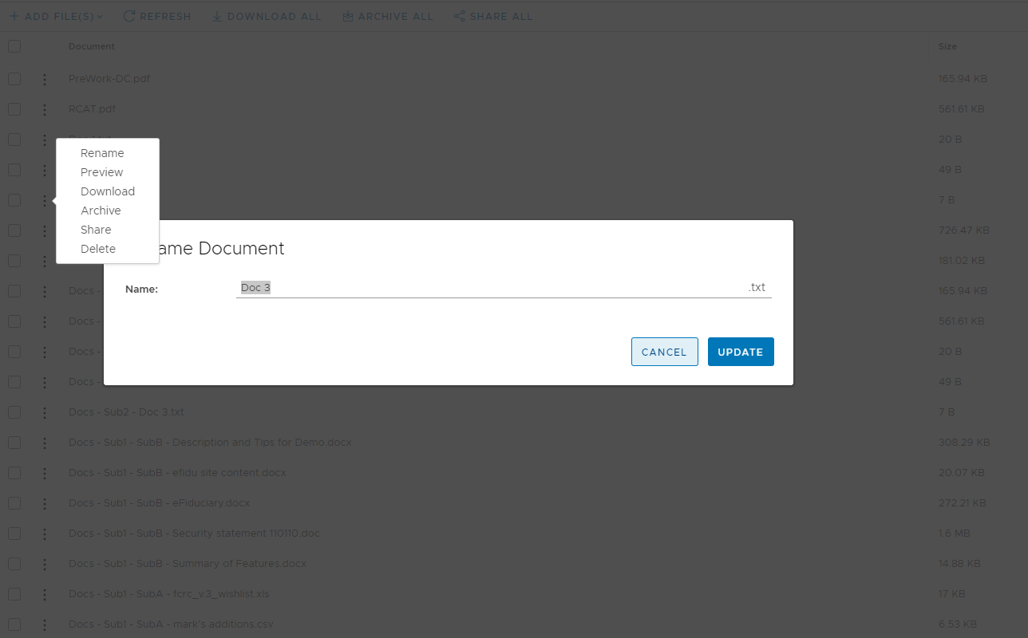Click the Update button in the dialog
The height and width of the screenshot is (638, 1028).
click(x=740, y=352)
